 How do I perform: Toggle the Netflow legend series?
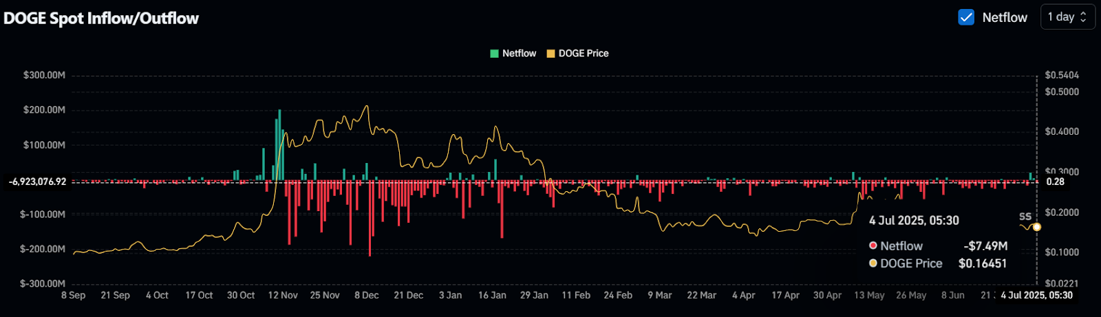point(513,53)
